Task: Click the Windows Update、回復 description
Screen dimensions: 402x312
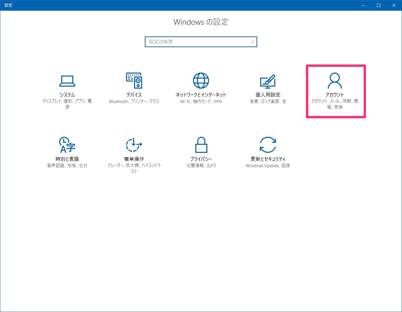Action: 268,166
